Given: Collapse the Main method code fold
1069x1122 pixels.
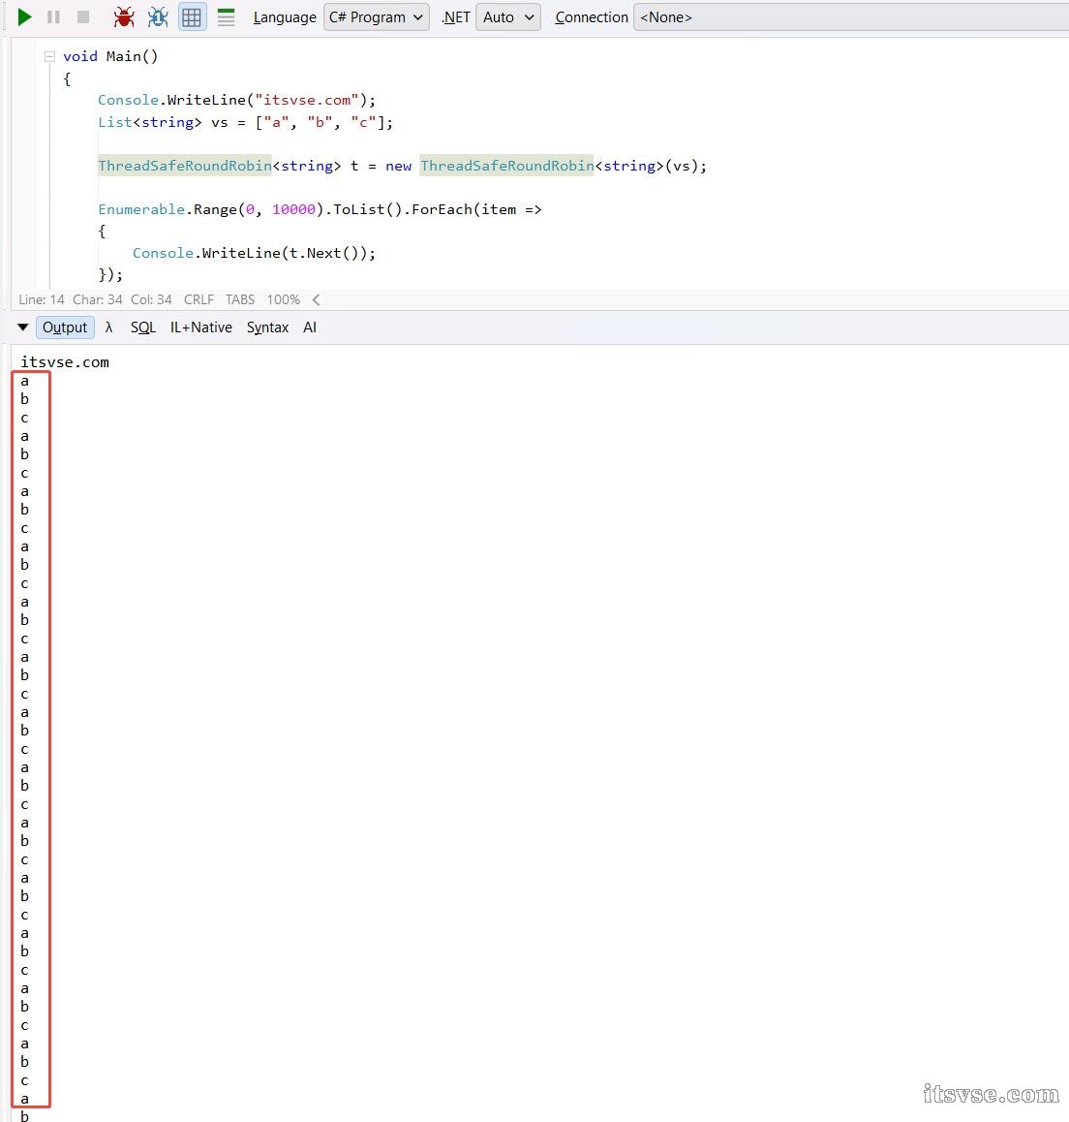Looking at the screenshot, I should click(x=49, y=56).
